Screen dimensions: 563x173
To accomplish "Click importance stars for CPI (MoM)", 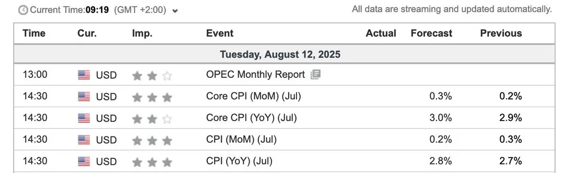I will (152, 140).
